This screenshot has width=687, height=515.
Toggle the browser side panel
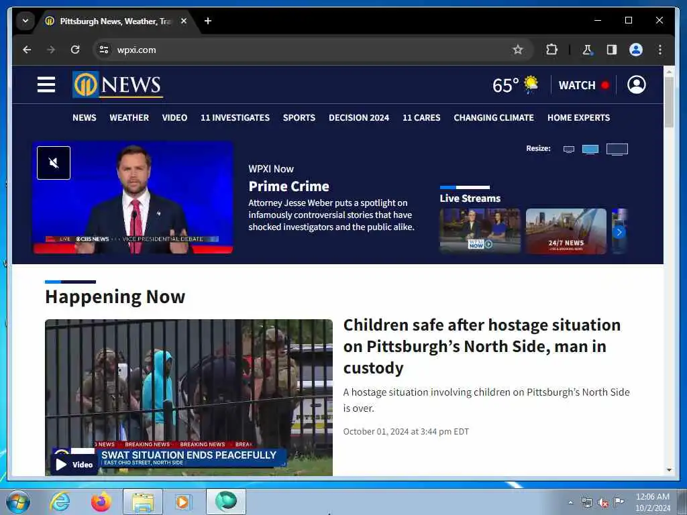tap(612, 50)
